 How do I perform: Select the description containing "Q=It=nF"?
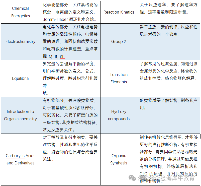point(70,42)
